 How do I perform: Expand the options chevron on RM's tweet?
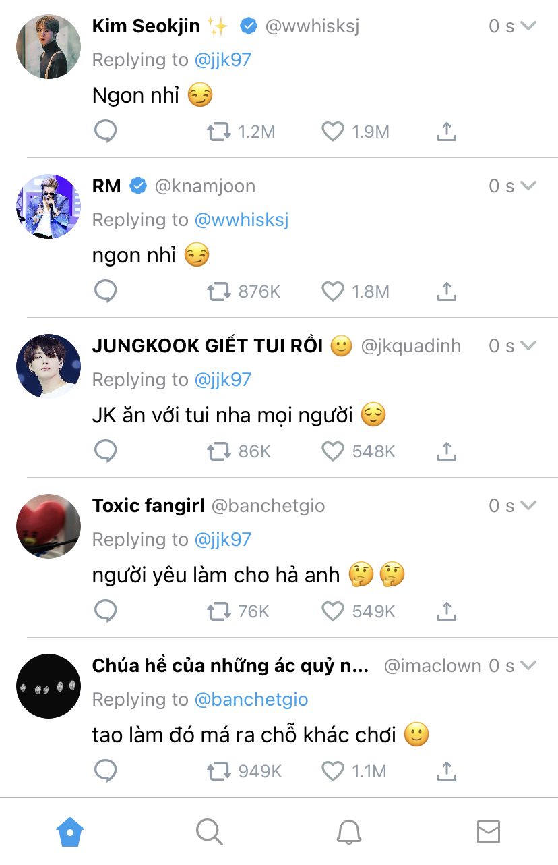529,186
